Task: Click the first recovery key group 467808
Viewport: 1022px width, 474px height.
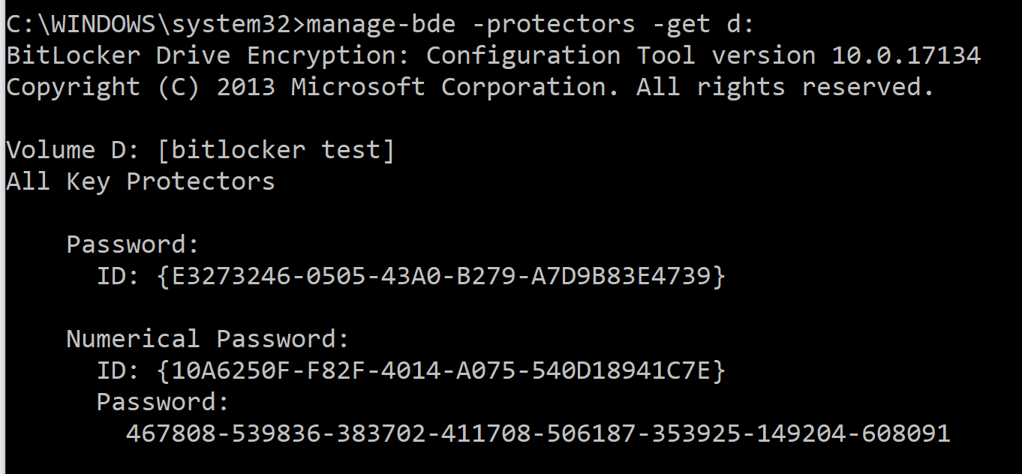Action: [x=170, y=433]
